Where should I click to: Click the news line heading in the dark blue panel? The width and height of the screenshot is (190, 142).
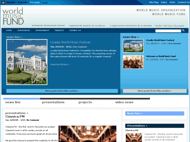[x=14, y=37]
